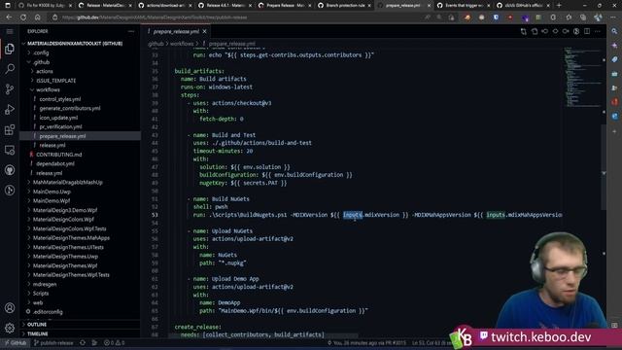Open Explorer panel more actions ellipsis
622x350 pixels.
point(131,31)
